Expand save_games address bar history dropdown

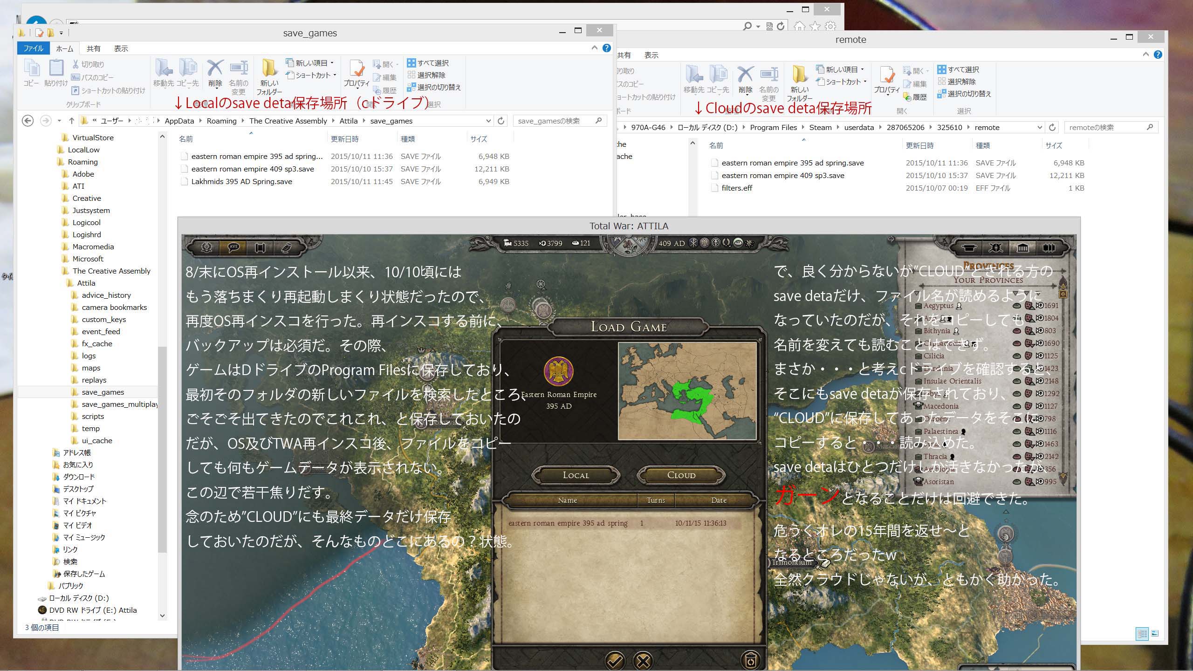coord(488,121)
